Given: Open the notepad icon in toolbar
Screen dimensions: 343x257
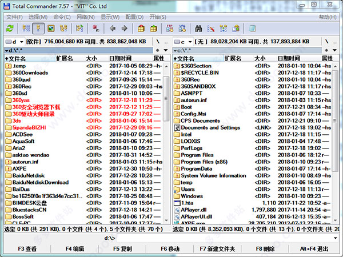Looking at the screenshot, I should tap(252, 28).
